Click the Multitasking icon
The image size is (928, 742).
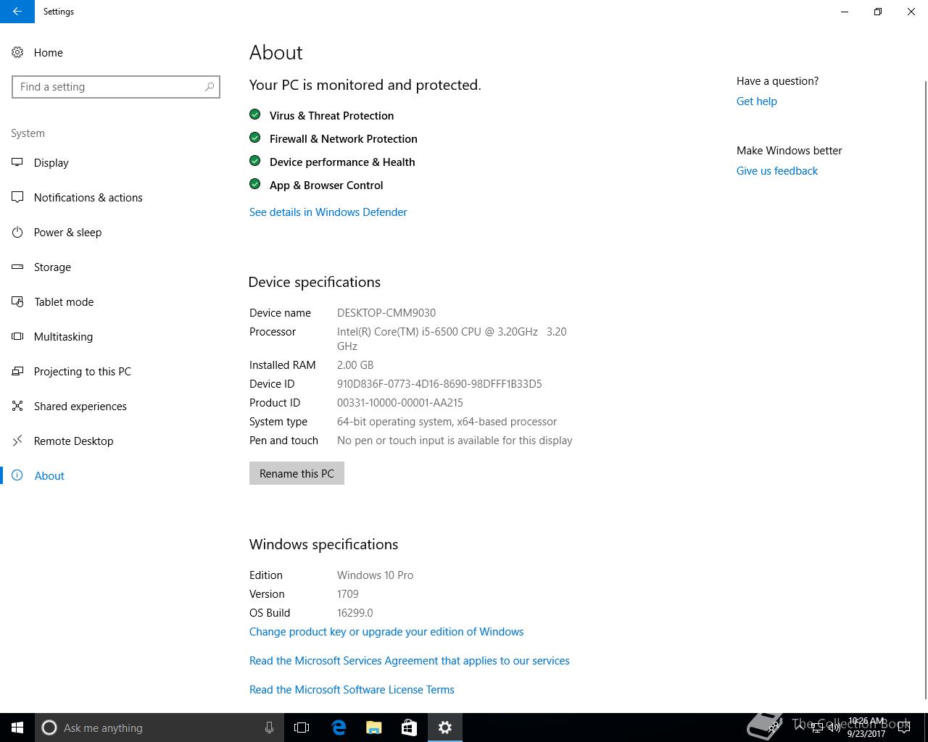pos(17,336)
